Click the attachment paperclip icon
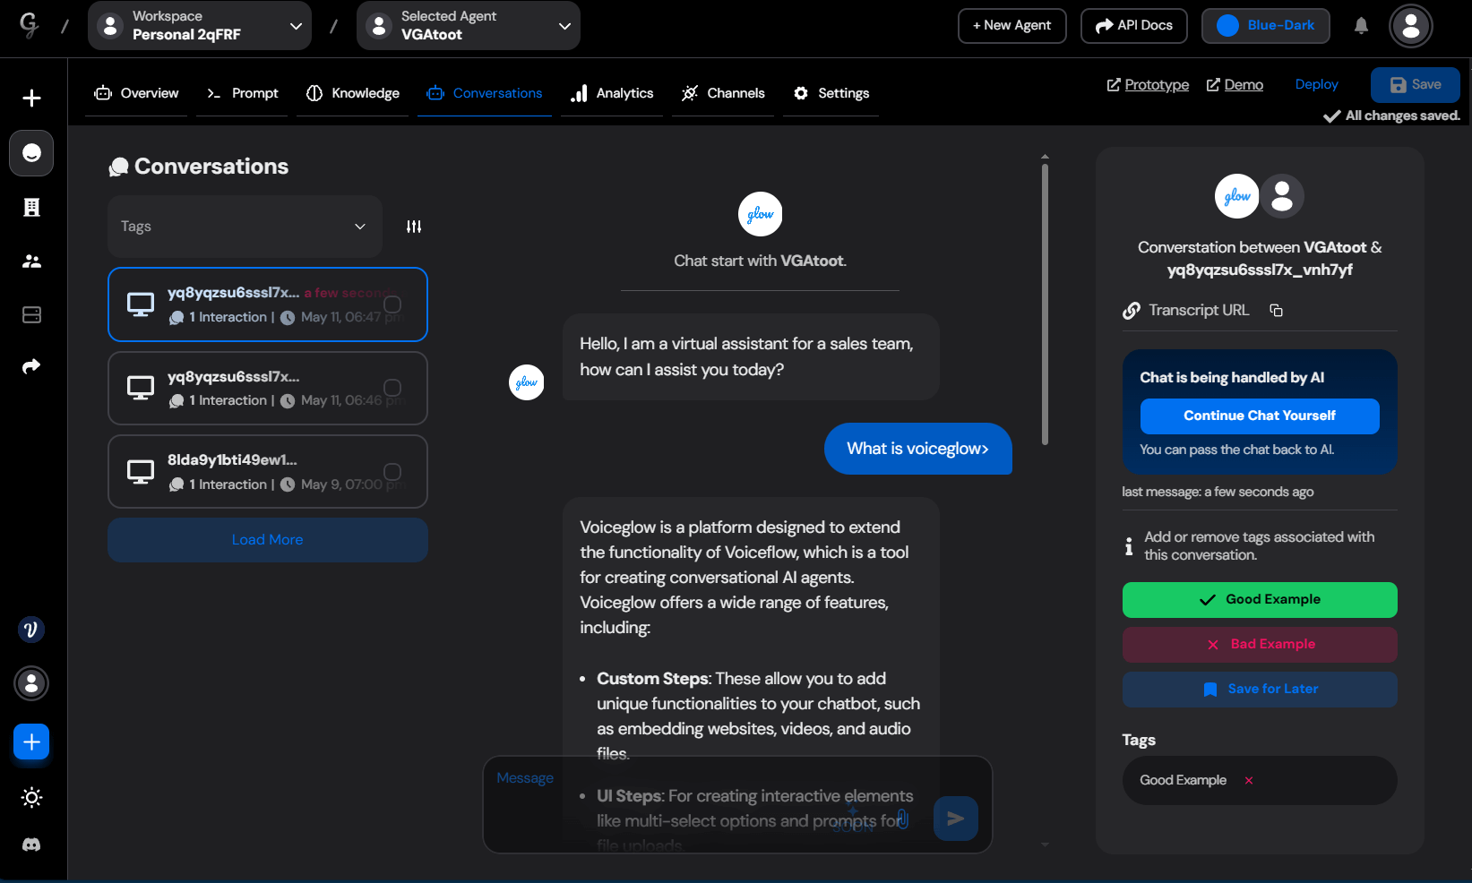 [x=903, y=819]
